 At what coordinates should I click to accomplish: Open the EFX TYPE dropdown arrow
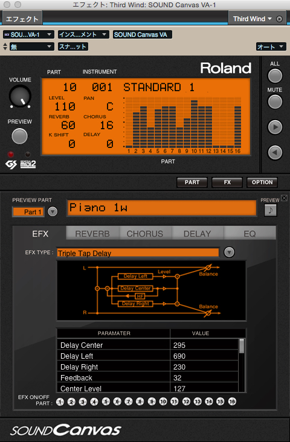tap(229, 252)
